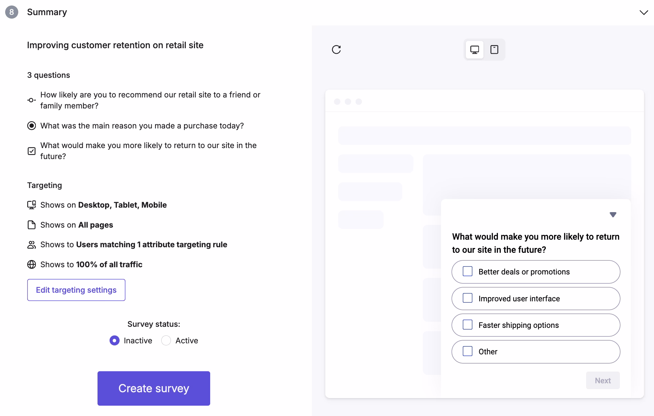Click the Summary section heading

[x=47, y=12]
